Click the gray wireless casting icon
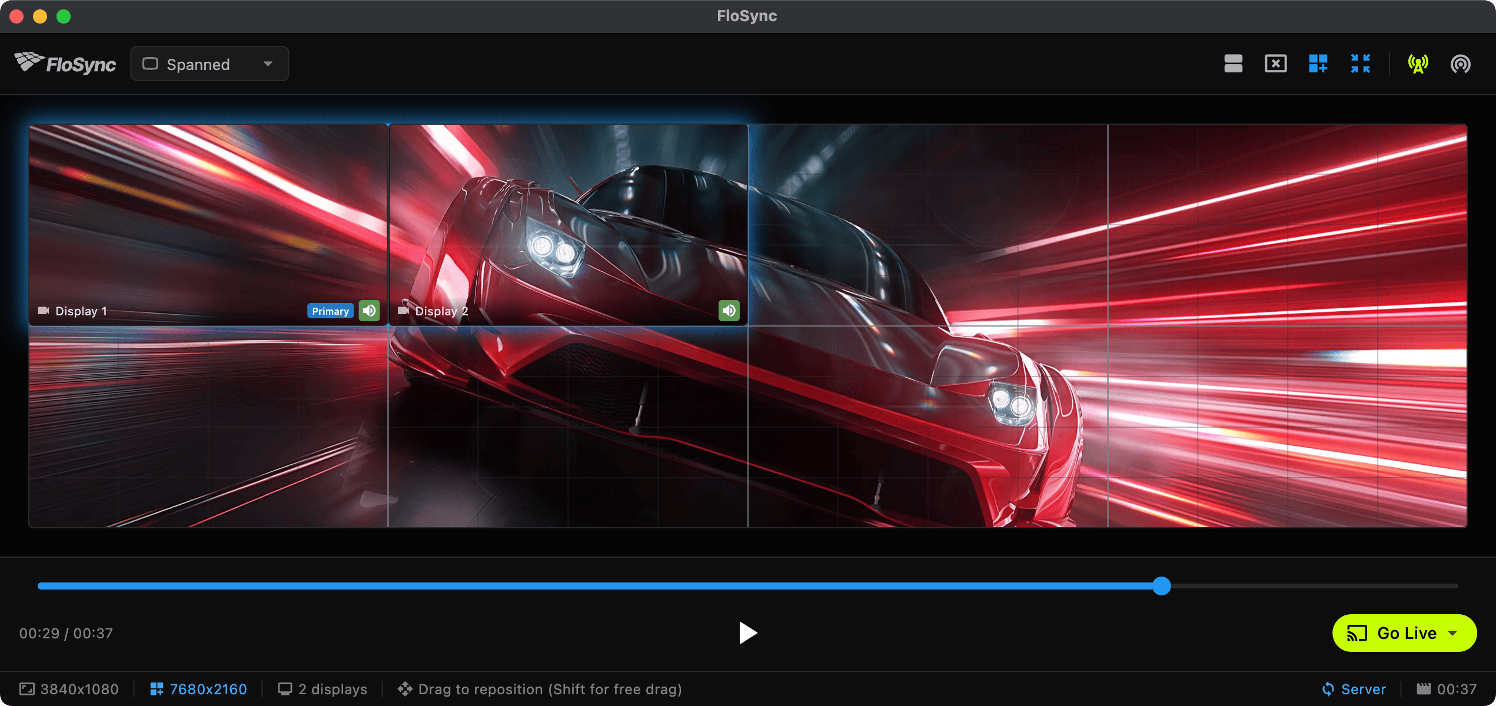Viewport: 1496px width, 706px height. (x=1460, y=64)
